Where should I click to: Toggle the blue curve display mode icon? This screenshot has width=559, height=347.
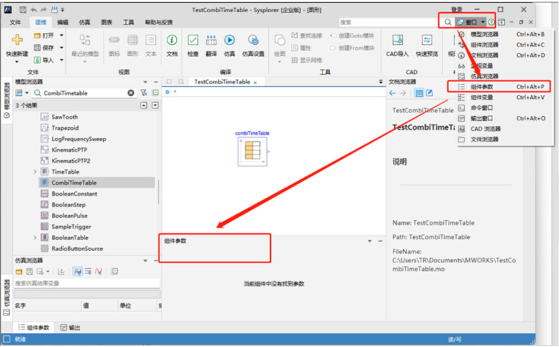(78, 272)
